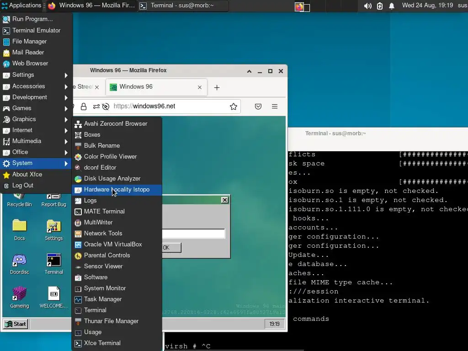Viewport: 468px width, 351px height.
Task: Open Disk Usage Analyzer
Action: [x=117, y=179]
